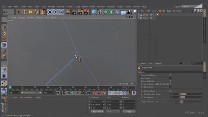Toggle the Z axis lock
The image size is (208, 117).
61,12
